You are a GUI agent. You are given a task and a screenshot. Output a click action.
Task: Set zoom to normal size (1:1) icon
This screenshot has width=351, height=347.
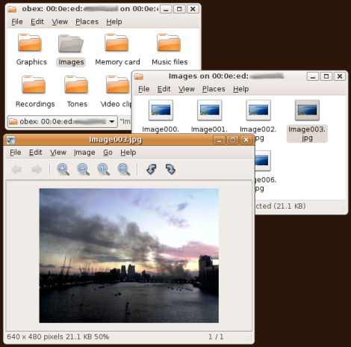(x=103, y=170)
